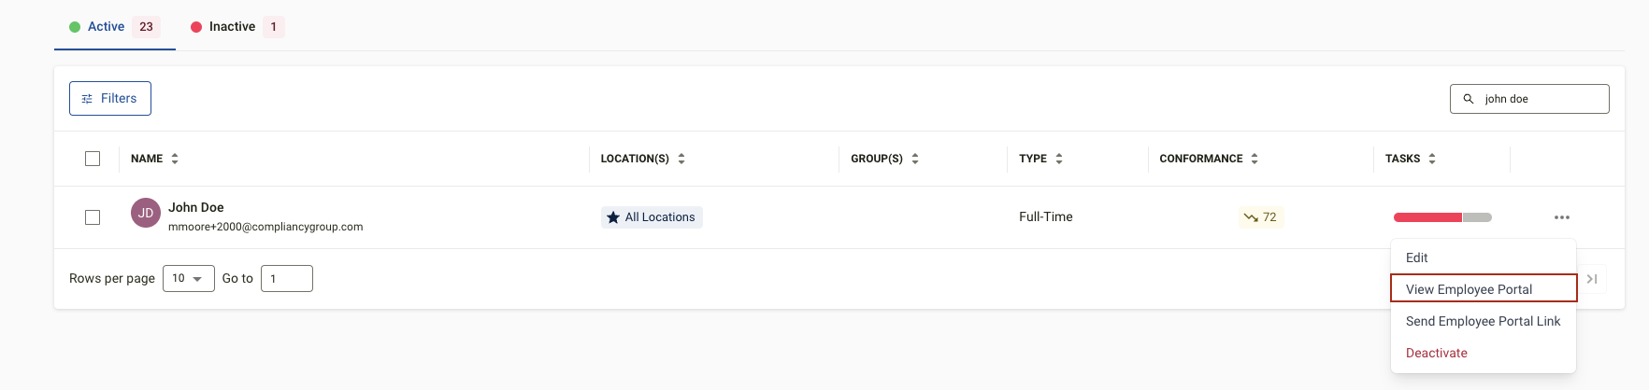Check the John Doe row checkbox
This screenshot has height=390, width=1649.
[93, 217]
